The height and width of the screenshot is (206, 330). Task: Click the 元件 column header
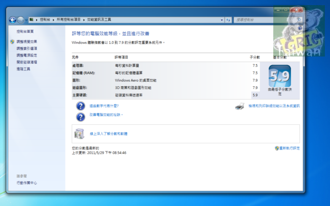[x=75, y=57]
